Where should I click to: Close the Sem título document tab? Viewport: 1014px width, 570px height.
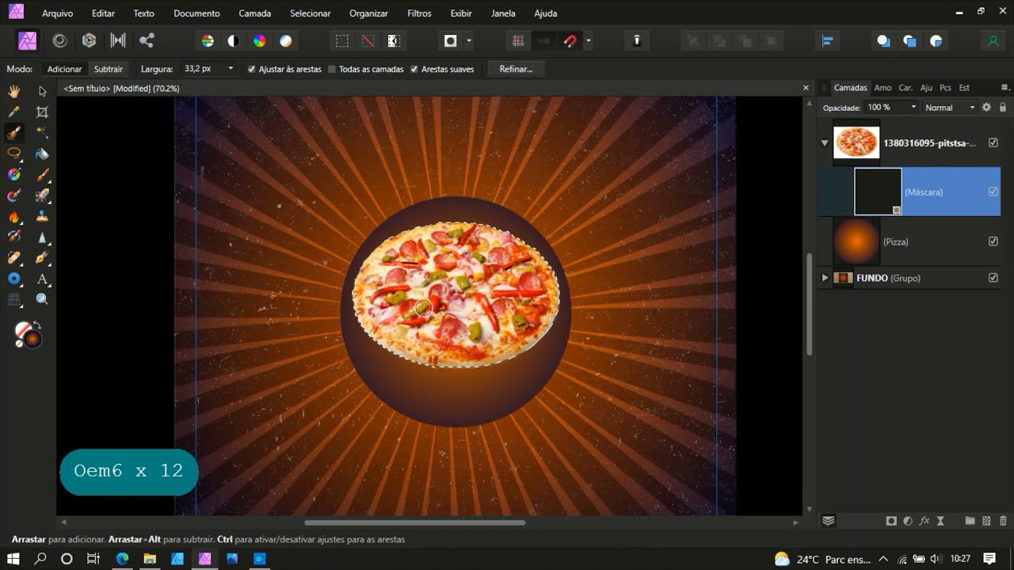(806, 88)
